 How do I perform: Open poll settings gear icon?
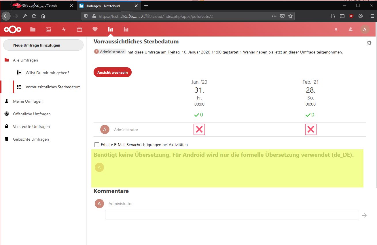point(369,43)
